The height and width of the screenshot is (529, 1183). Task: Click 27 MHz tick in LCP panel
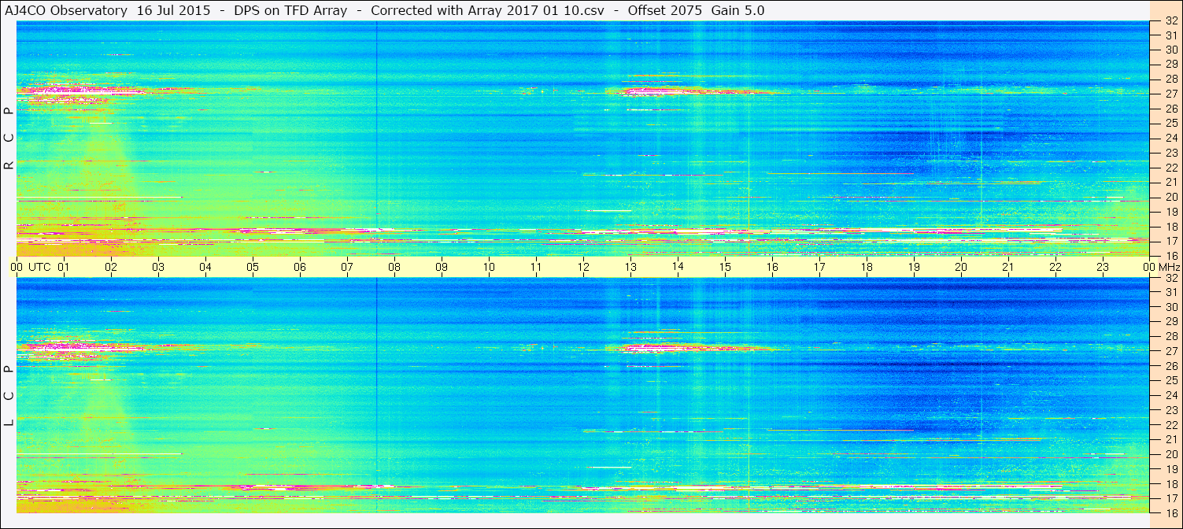(x=1171, y=351)
